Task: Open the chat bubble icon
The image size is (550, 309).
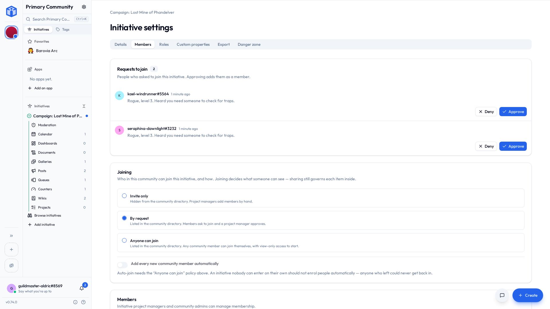Action: (x=502, y=295)
